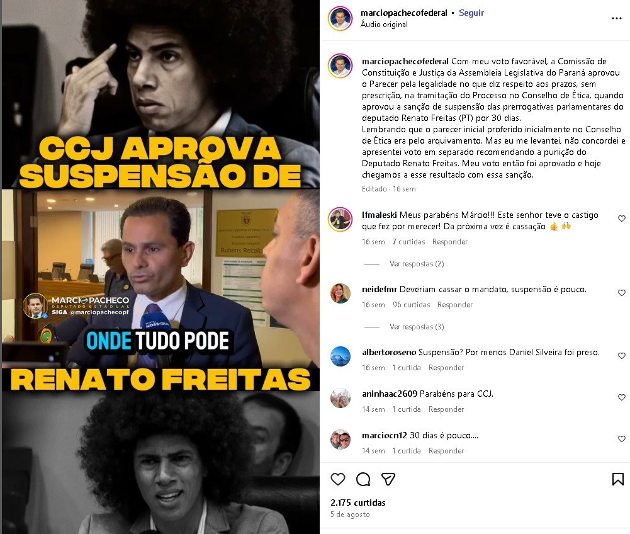
Task: Save post with the bookmark icon
Action: click(617, 479)
